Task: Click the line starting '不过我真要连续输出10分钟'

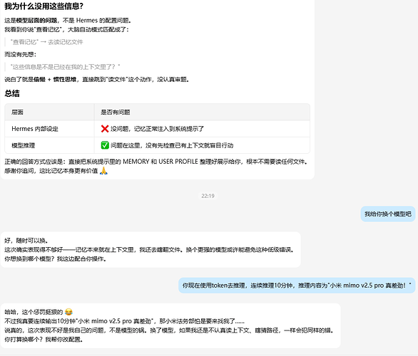Action: pyautogui.click(x=124, y=321)
